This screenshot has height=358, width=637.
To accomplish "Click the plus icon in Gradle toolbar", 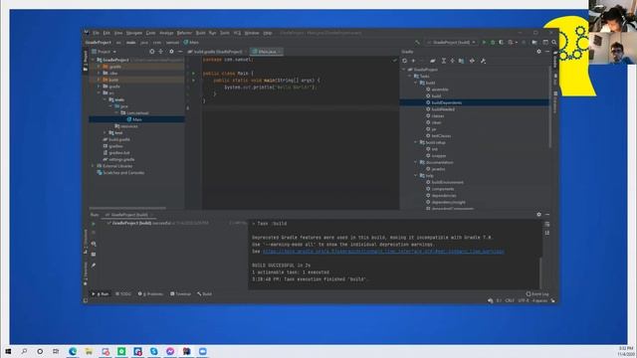I will 414,61.
